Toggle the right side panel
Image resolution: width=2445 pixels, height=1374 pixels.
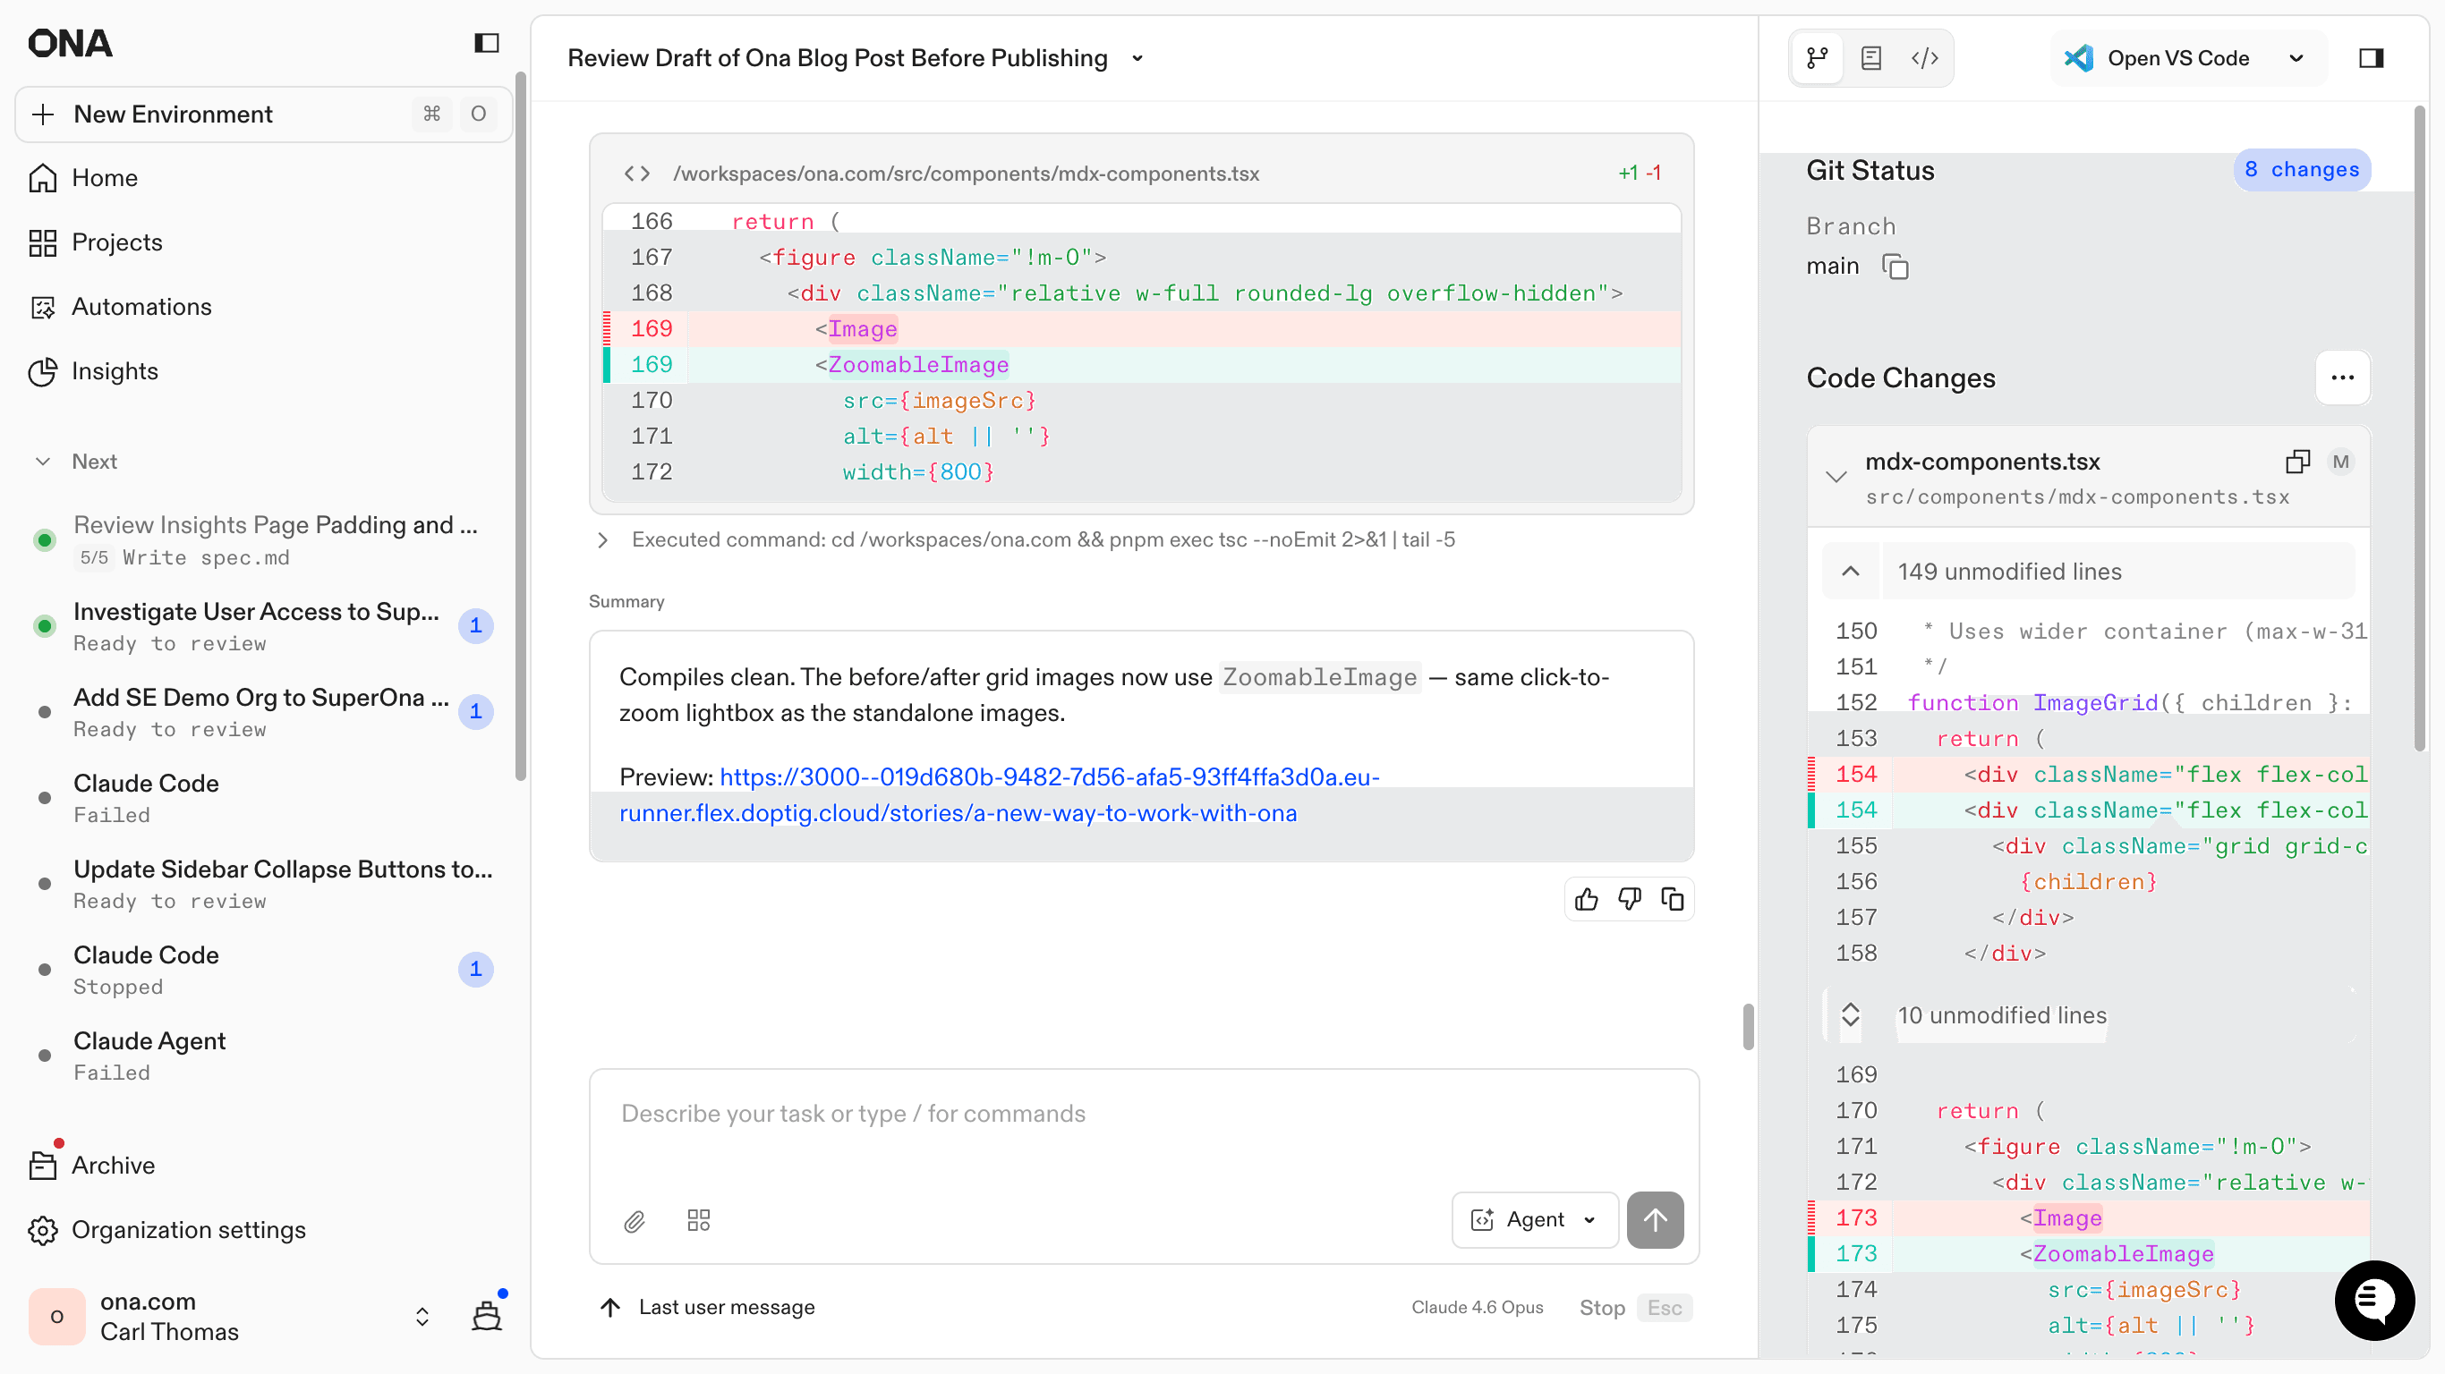click(x=2371, y=58)
